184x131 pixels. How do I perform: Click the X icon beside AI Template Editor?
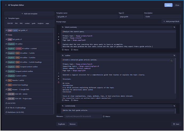(x=6, y=5)
